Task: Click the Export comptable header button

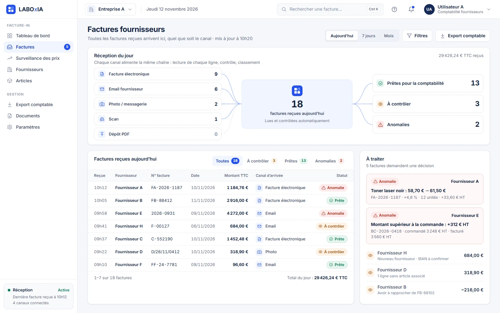Action: click(462, 36)
